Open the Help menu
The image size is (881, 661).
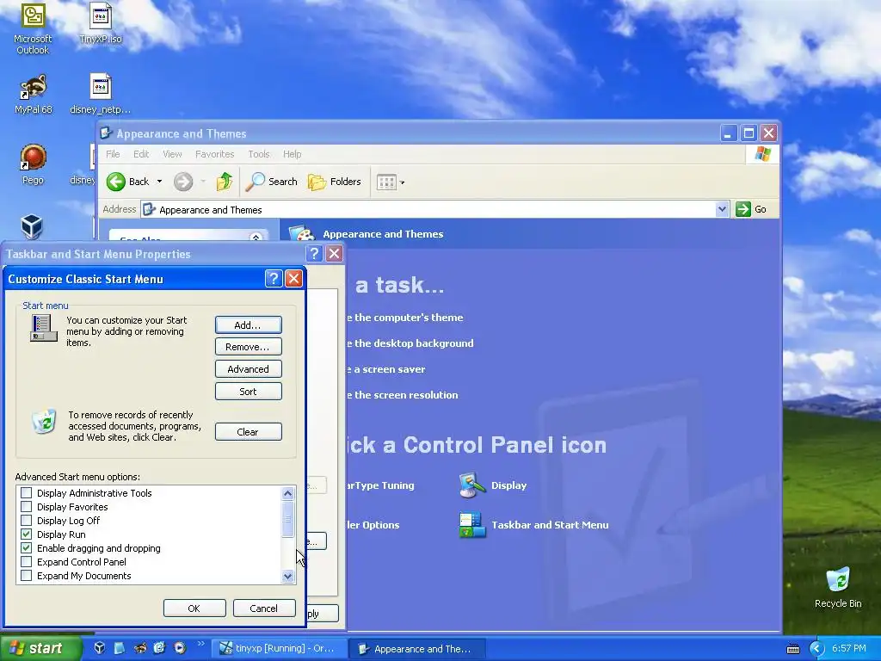point(293,154)
